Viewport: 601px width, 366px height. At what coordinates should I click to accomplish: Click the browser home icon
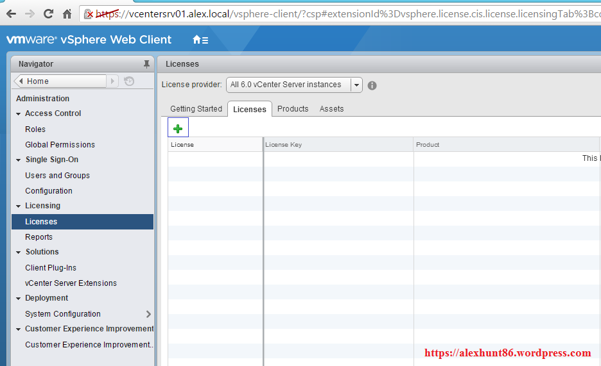pos(67,13)
